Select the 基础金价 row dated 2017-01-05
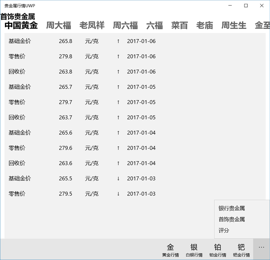 pos(135,87)
